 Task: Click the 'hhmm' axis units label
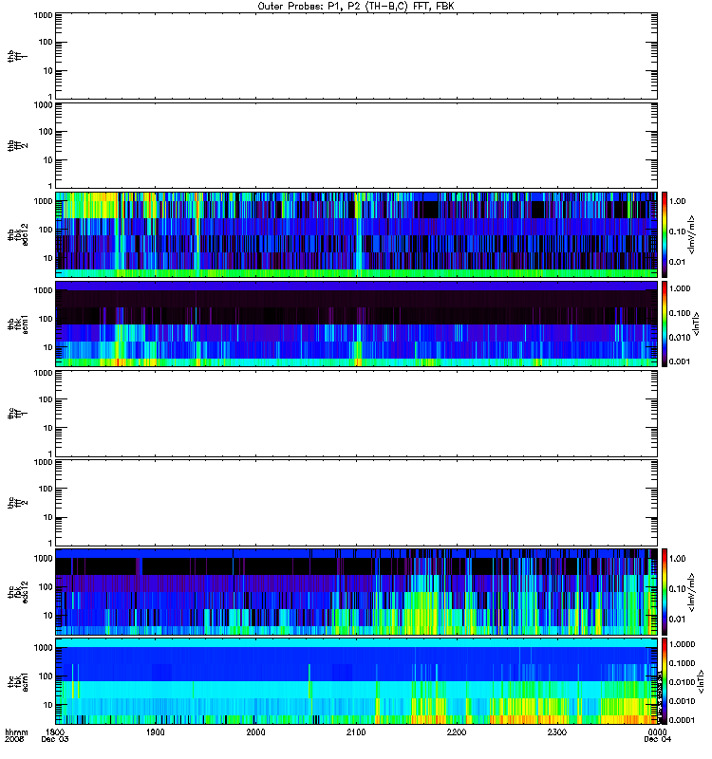pos(16,732)
